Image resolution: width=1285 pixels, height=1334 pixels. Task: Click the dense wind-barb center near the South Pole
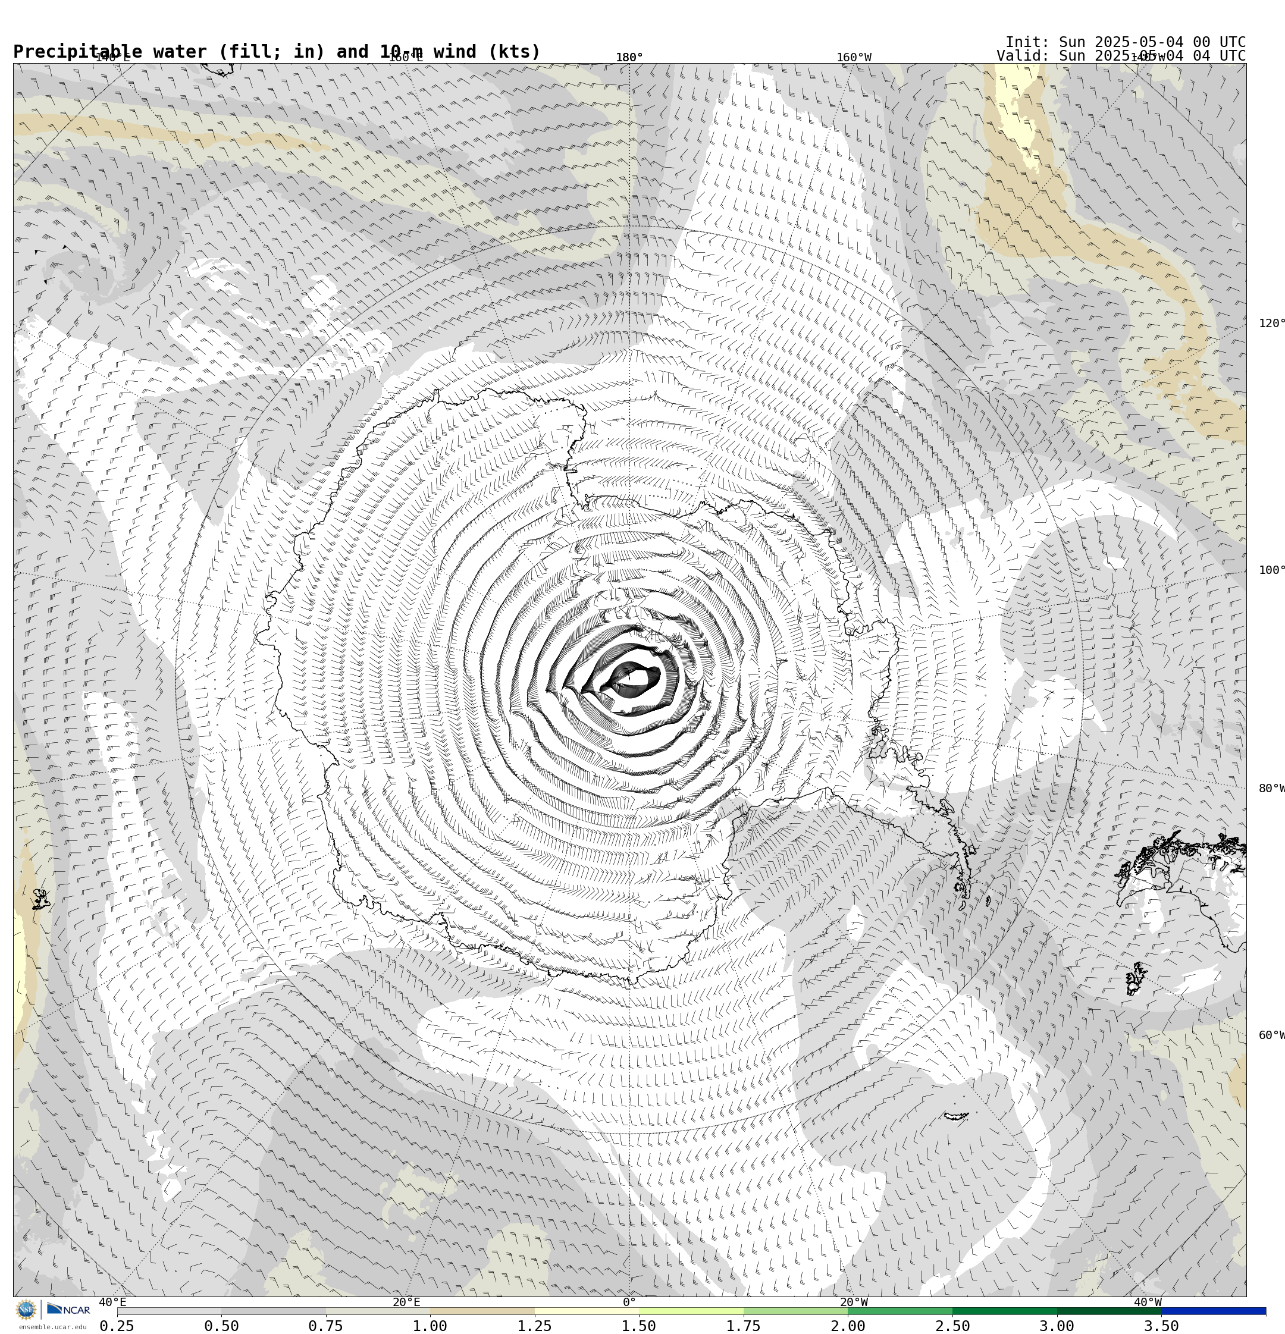(x=631, y=679)
